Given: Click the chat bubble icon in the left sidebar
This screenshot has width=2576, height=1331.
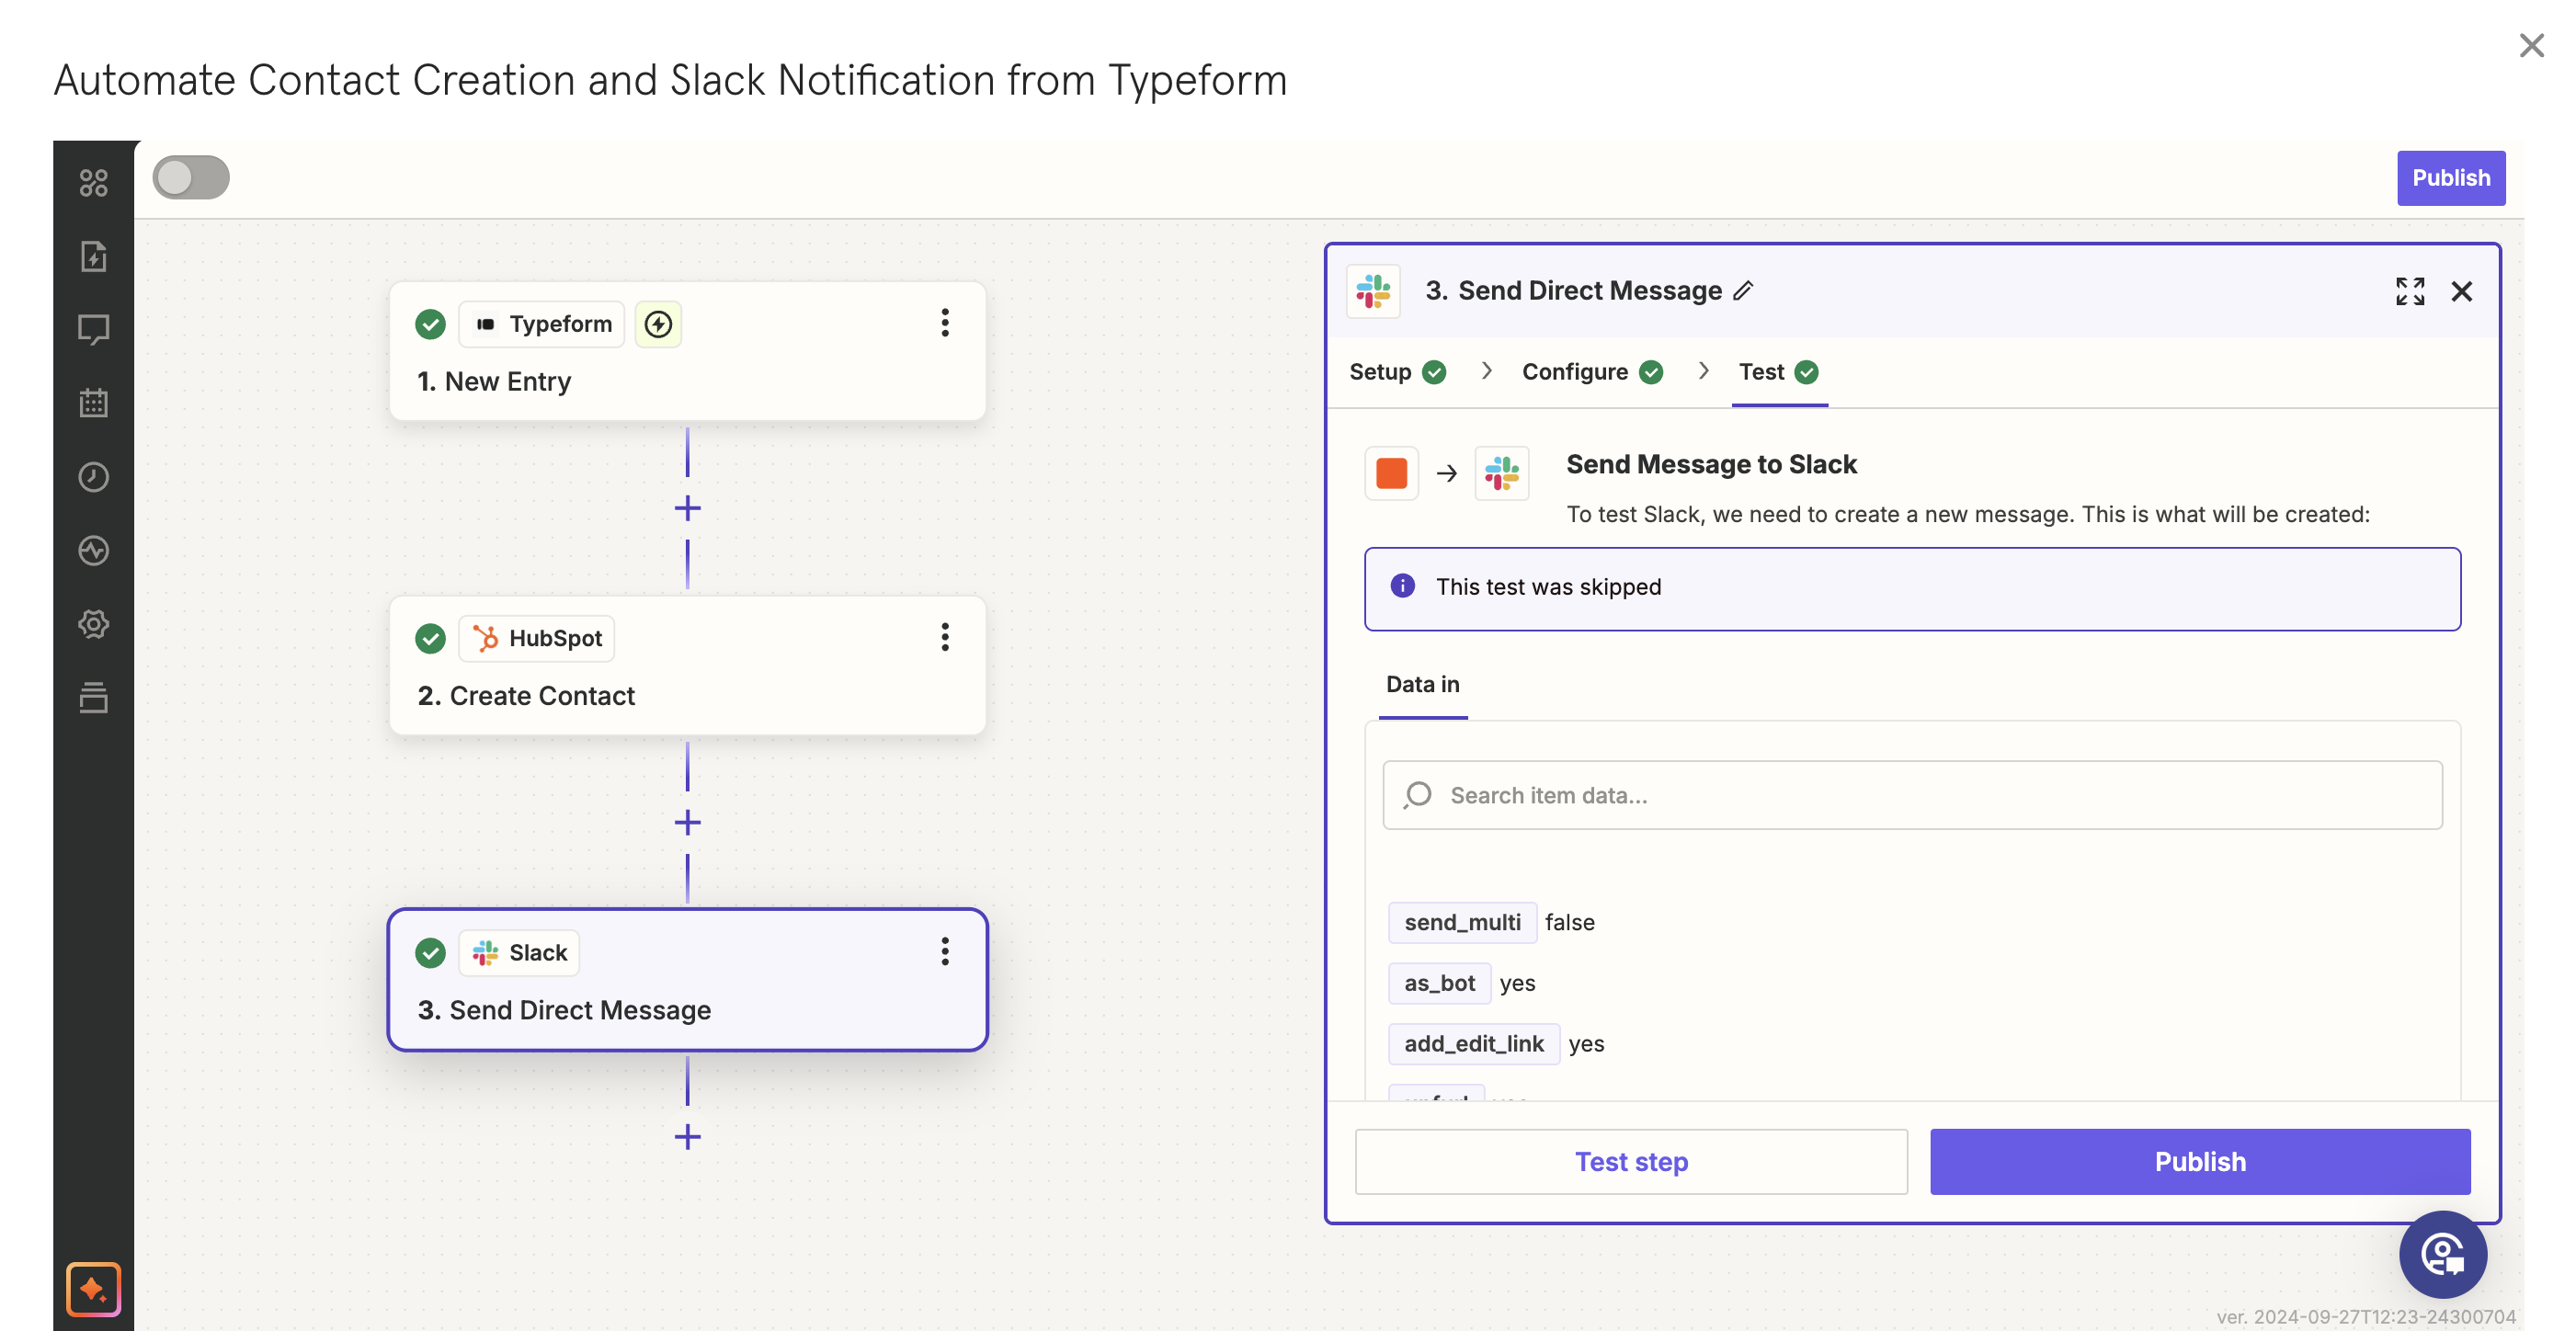Looking at the screenshot, I should tap(94, 329).
